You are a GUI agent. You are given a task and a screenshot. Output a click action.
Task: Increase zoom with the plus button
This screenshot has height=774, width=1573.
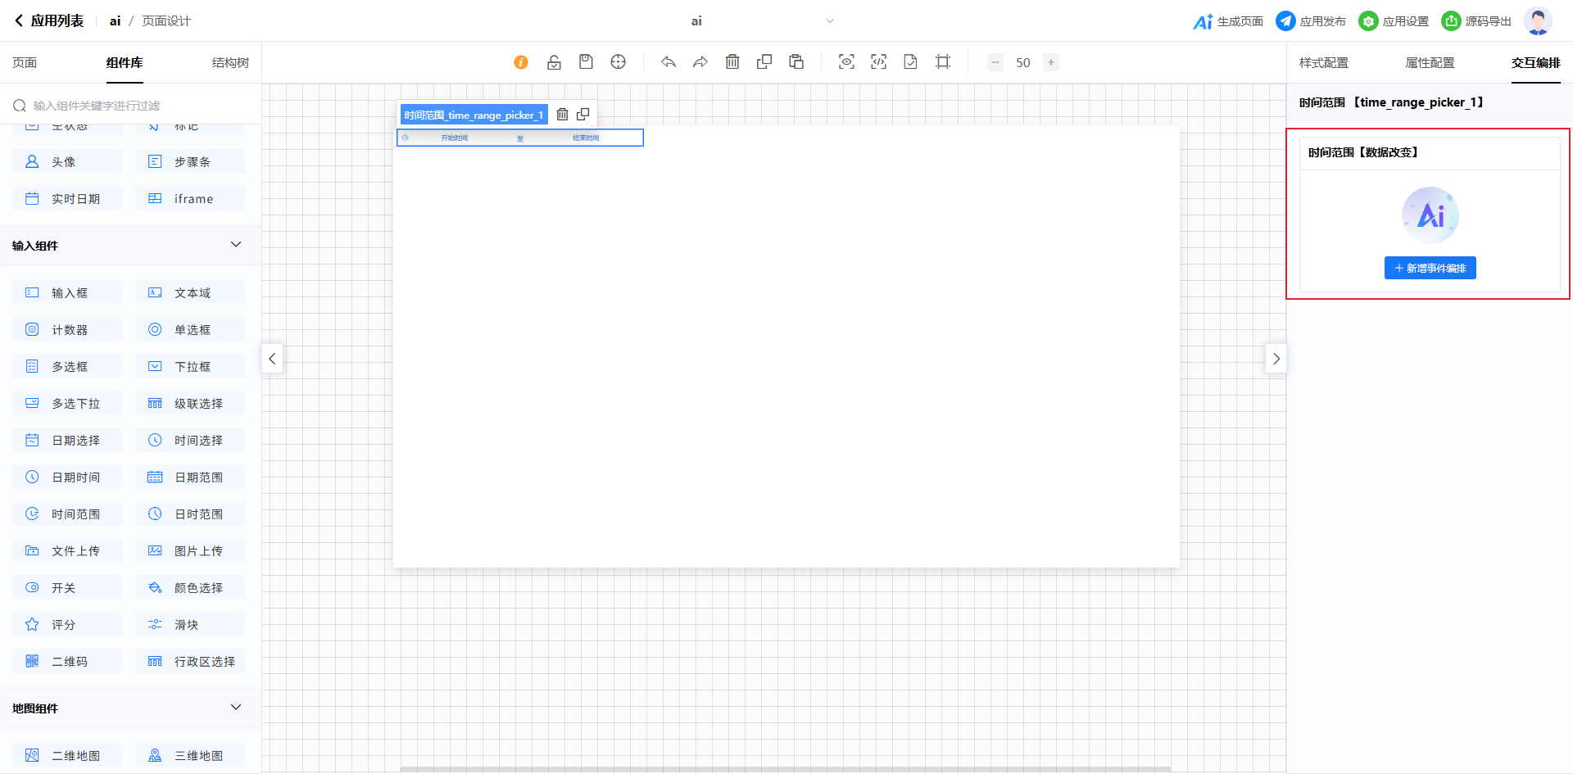point(1051,62)
